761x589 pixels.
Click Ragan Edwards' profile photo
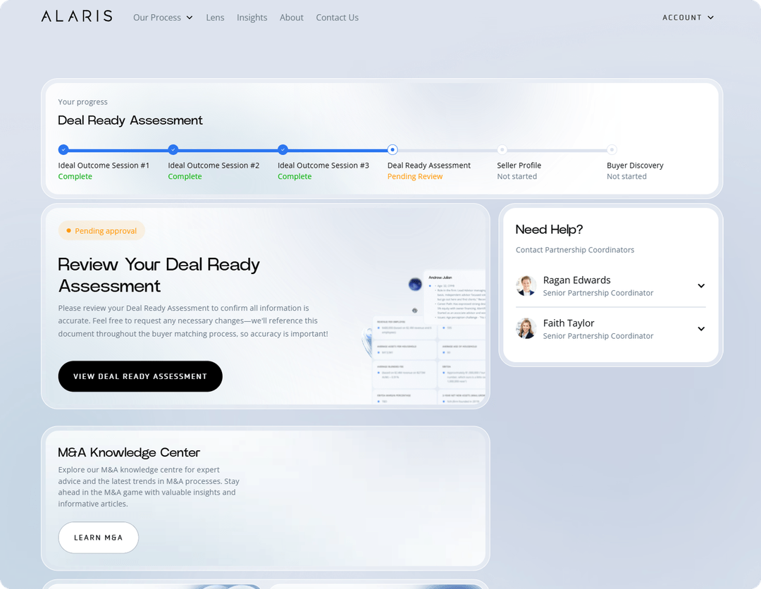(x=526, y=286)
